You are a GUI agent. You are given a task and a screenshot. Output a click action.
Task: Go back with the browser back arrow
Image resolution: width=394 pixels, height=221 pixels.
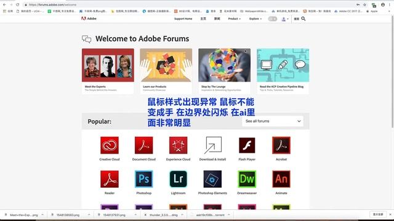(x=4, y=5)
